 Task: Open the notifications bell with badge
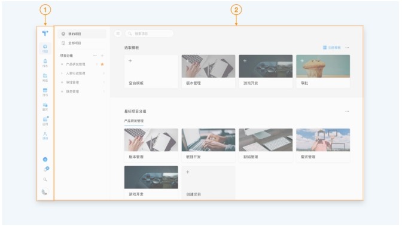click(x=46, y=169)
